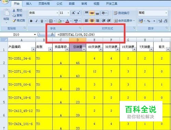Click the select all corner button
This screenshot has height=130, width=171.
point(4,40)
